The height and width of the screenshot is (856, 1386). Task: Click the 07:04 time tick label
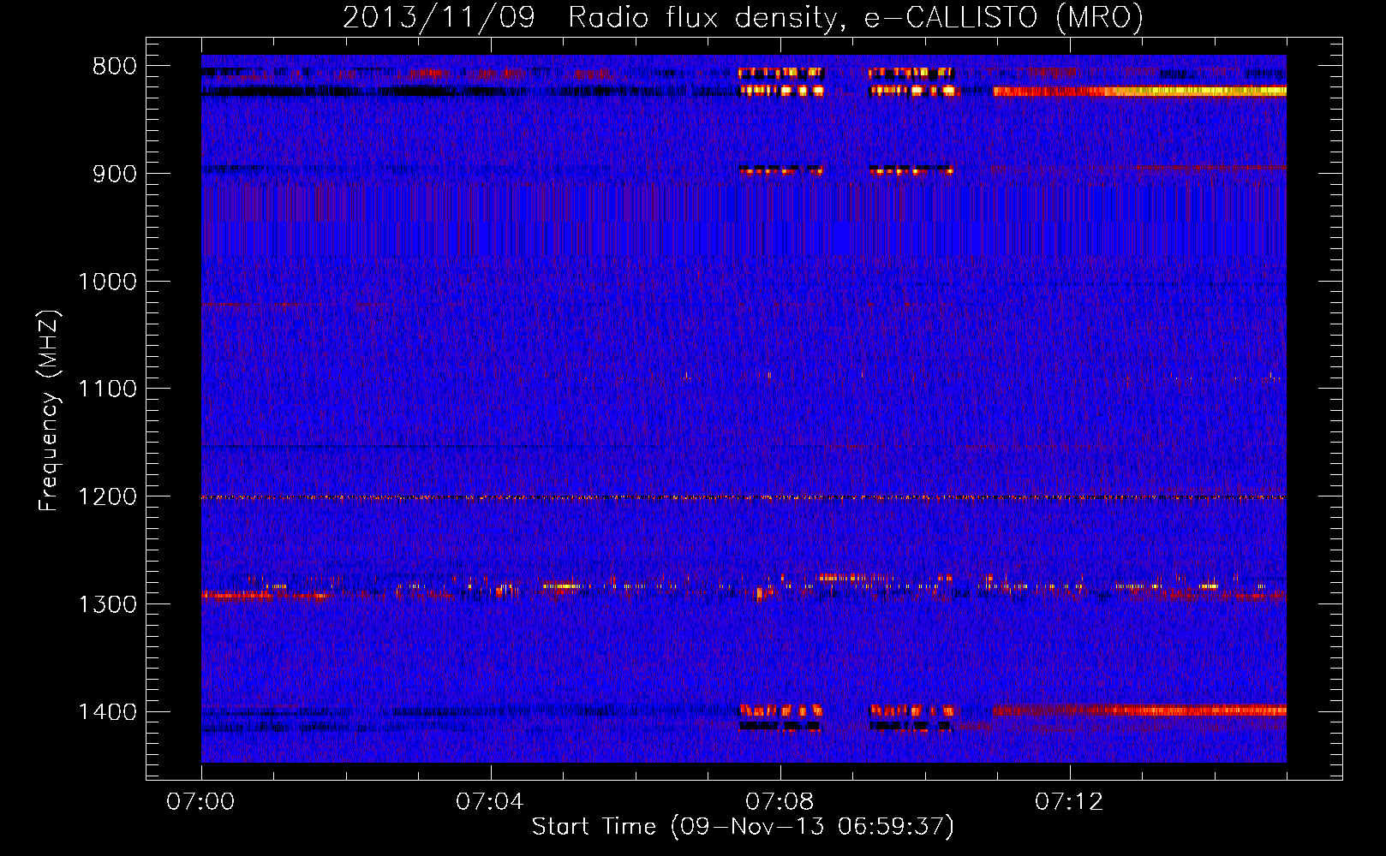point(490,802)
